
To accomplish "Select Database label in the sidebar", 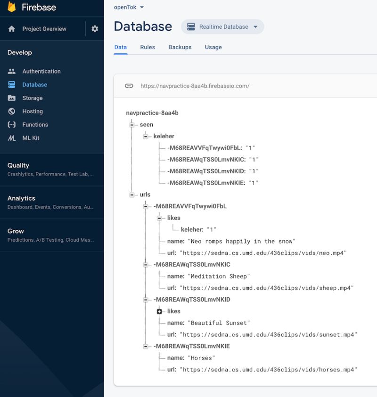I will pyautogui.click(x=34, y=84).
